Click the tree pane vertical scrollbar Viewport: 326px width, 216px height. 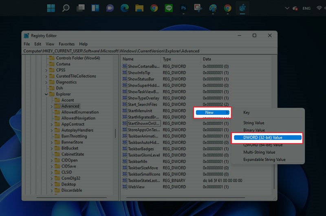[116, 134]
